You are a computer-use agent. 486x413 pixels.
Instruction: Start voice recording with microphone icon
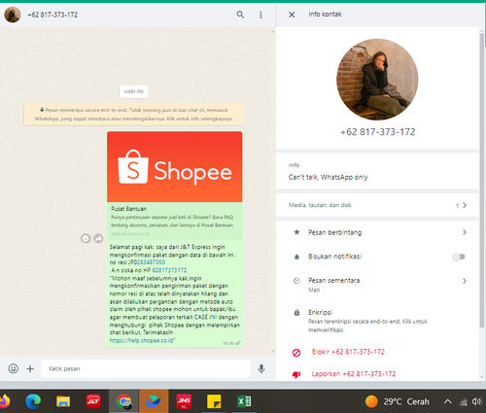point(261,368)
